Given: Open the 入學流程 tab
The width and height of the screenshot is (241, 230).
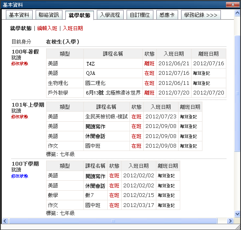Looking at the screenshot, I should (x=110, y=15).
